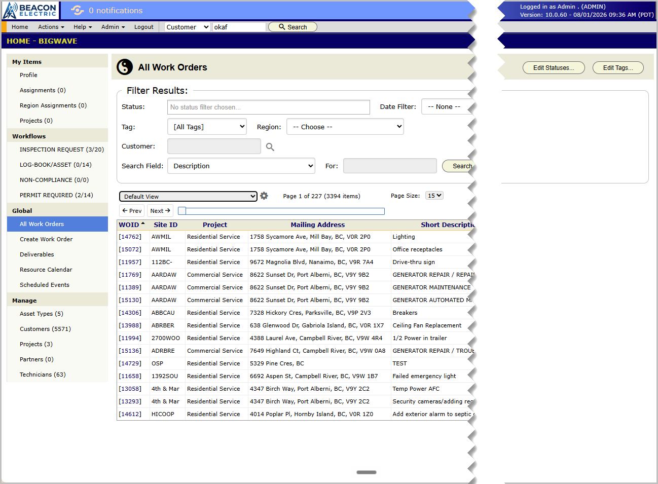Open Create Work Order
This screenshot has width=658, height=484.
tap(46, 239)
